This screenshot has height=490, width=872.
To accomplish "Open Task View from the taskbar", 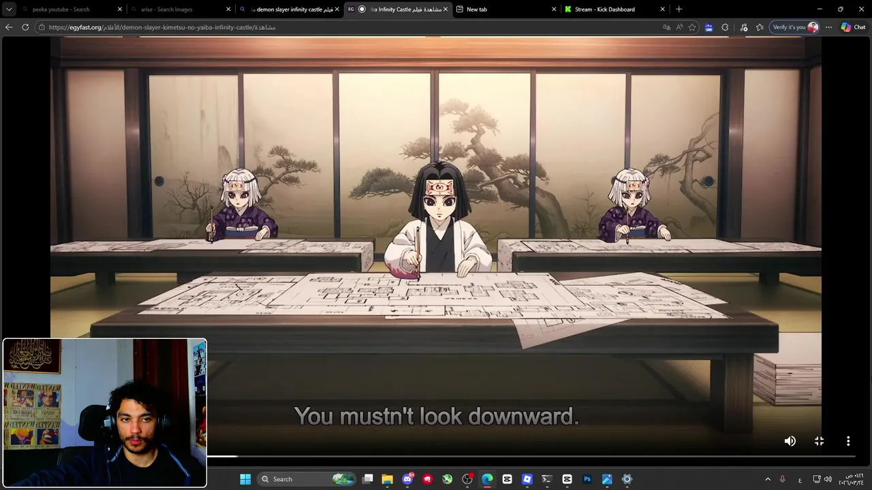I will (x=368, y=479).
